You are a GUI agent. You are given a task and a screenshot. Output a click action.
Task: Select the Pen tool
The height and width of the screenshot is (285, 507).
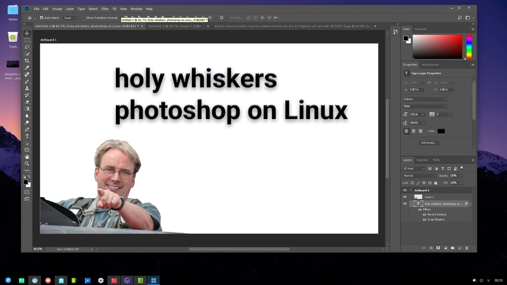click(27, 129)
